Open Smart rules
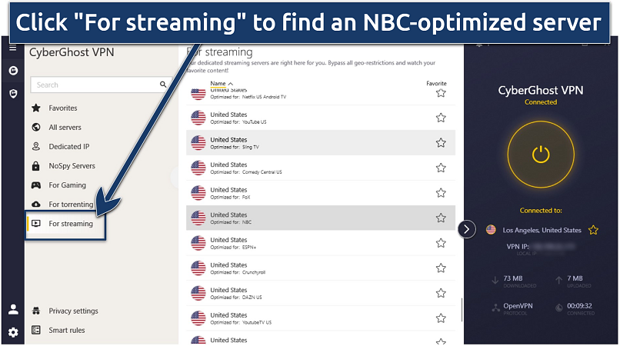The width and height of the screenshot is (620, 346). point(67,331)
